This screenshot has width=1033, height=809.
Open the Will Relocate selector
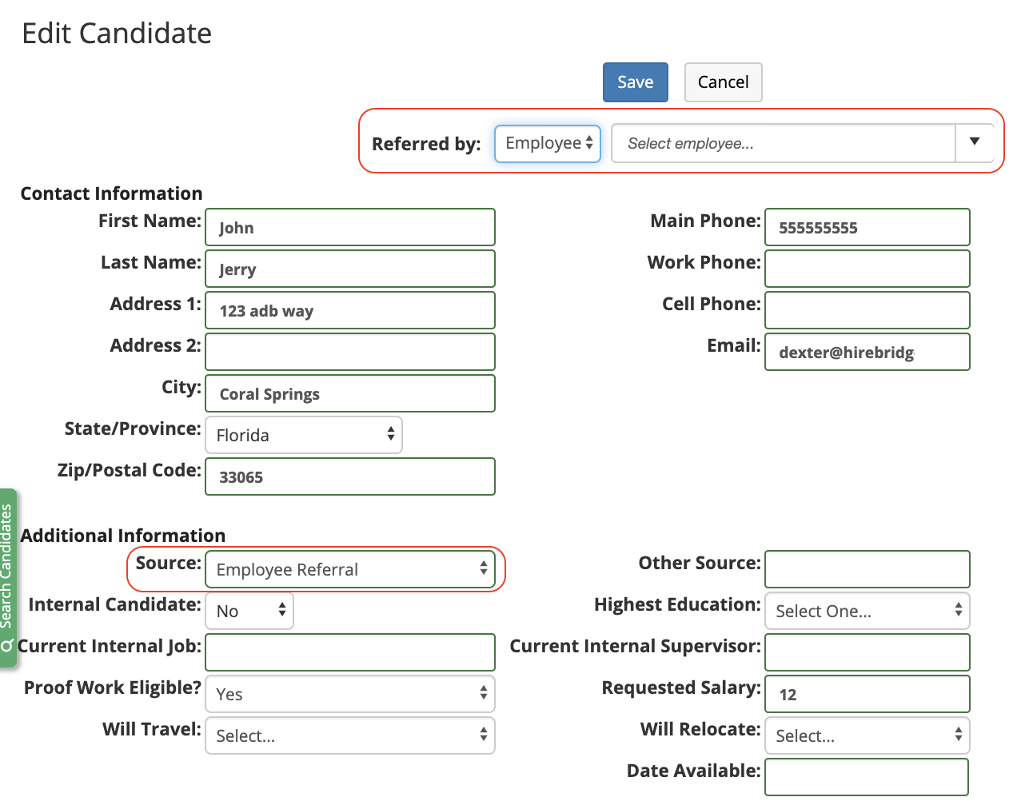pyautogui.click(x=867, y=735)
